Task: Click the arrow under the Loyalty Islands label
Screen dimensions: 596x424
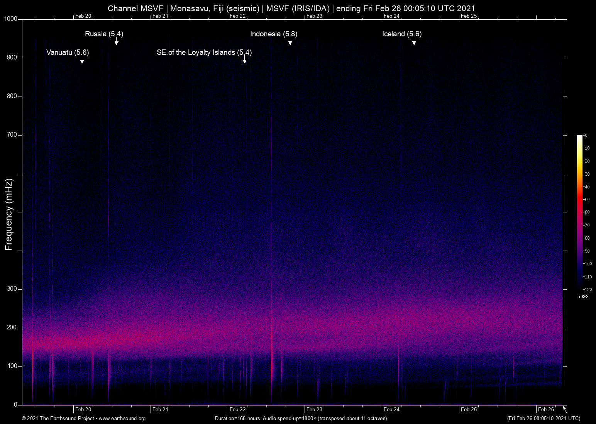Action: (x=244, y=60)
